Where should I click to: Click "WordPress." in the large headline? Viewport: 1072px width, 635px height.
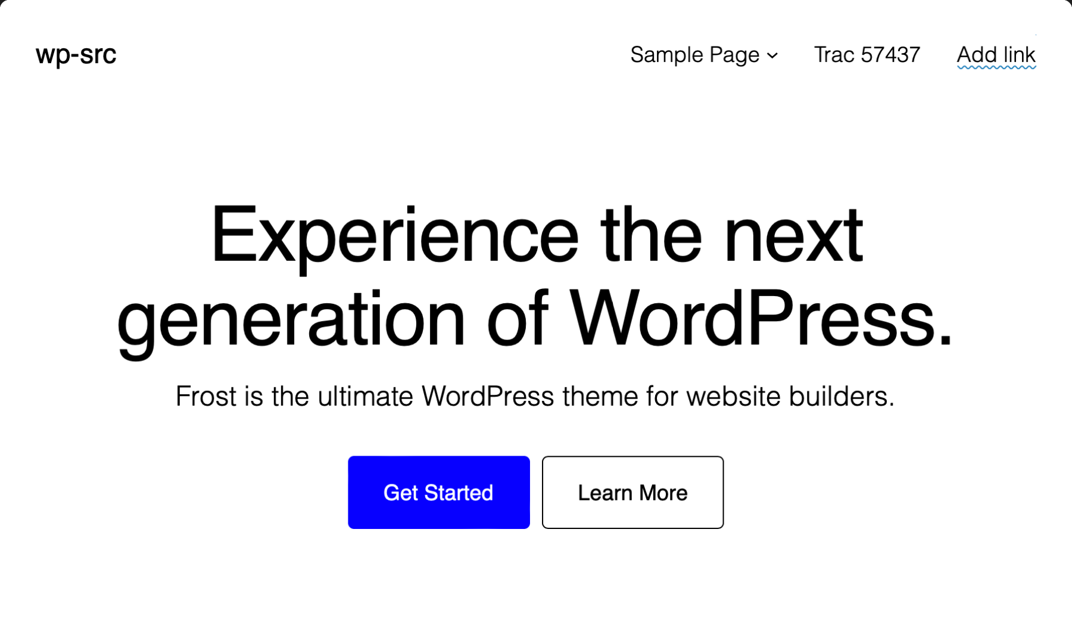[761, 320]
